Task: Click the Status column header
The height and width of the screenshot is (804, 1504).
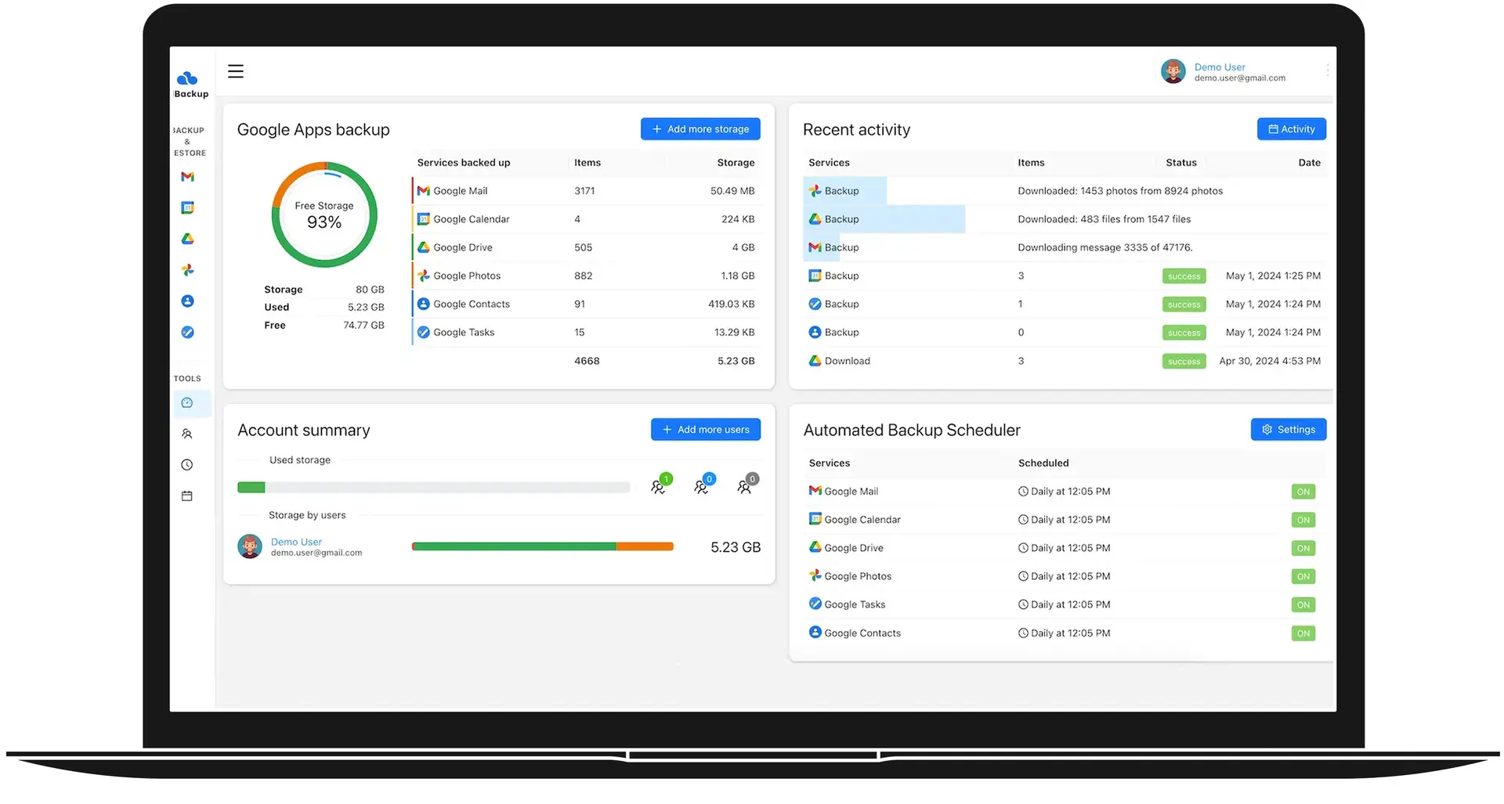Action: tap(1180, 163)
